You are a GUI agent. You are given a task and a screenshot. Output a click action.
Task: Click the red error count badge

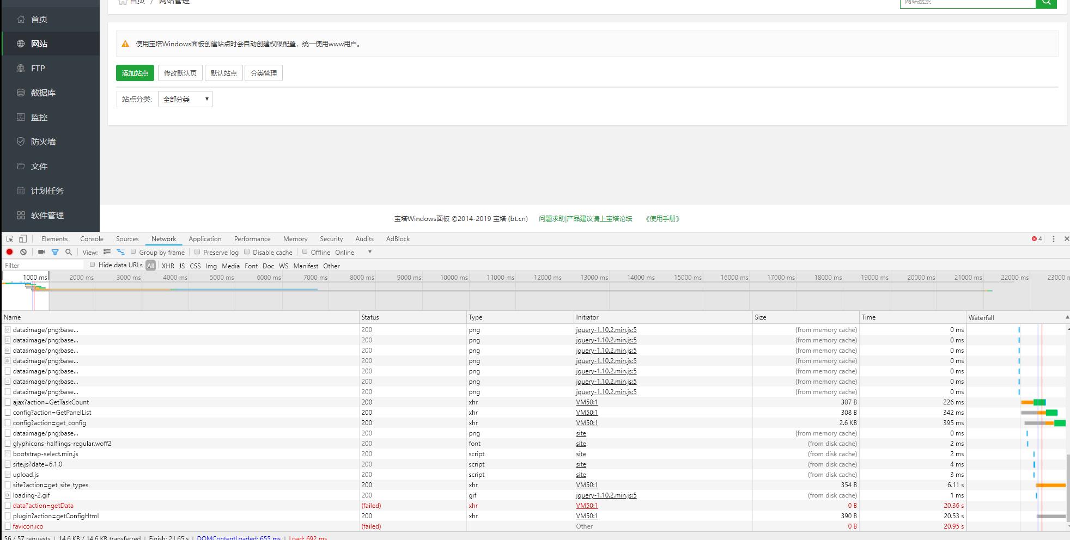pos(1037,239)
